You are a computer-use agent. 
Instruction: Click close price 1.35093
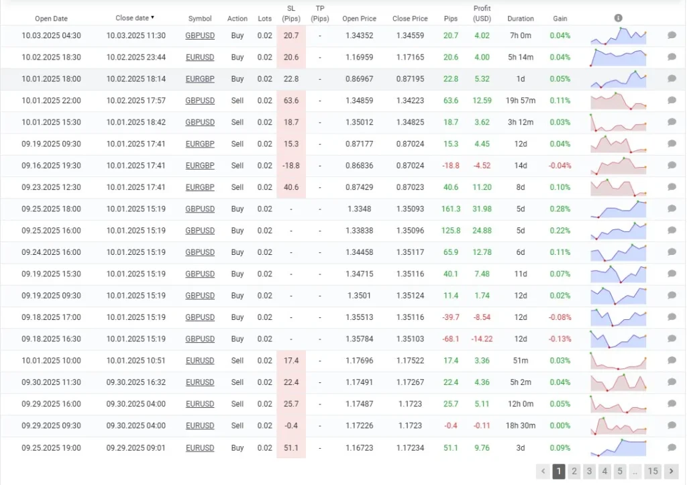[x=410, y=209]
